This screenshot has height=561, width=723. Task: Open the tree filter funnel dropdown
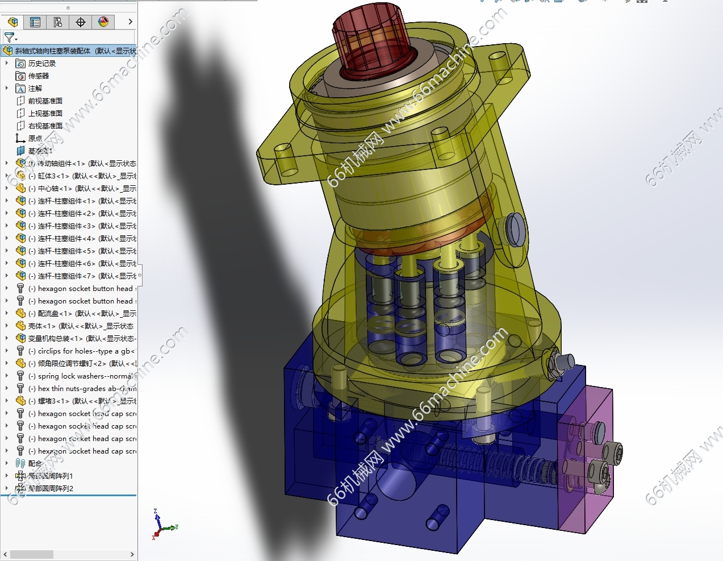(x=10, y=38)
